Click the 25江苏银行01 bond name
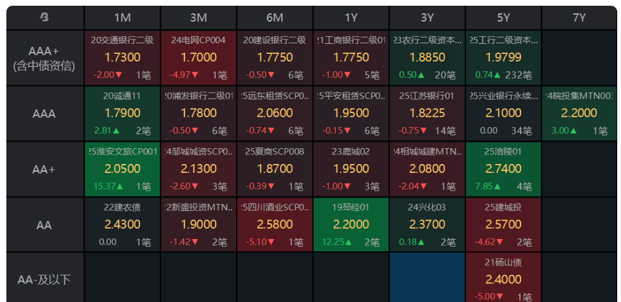The height and width of the screenshot is (302, 621). [x=427, y=96]
